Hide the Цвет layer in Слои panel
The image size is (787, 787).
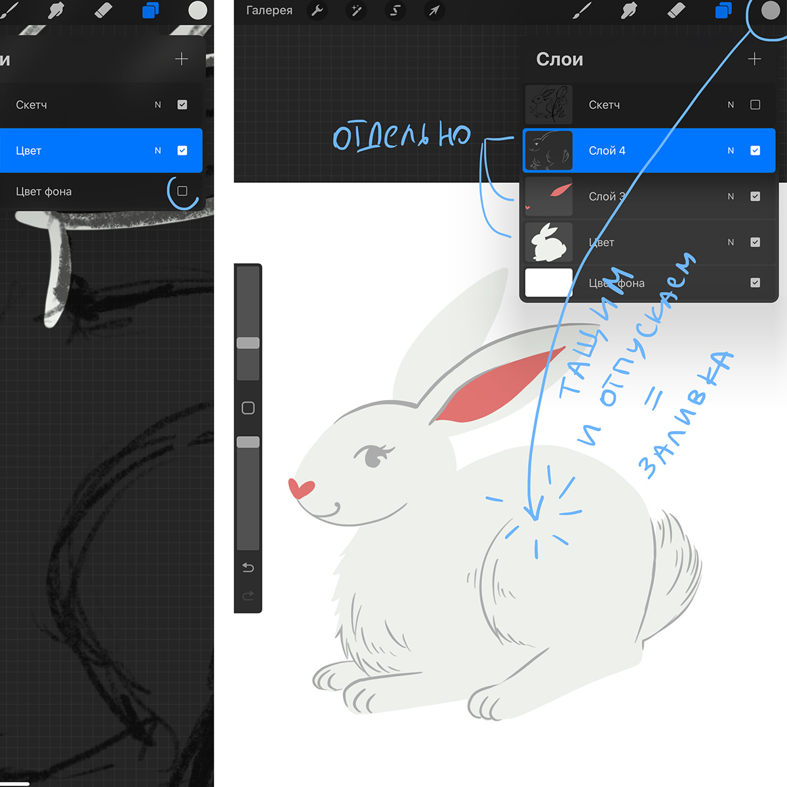pyautogui.click(x=756, y=243)
